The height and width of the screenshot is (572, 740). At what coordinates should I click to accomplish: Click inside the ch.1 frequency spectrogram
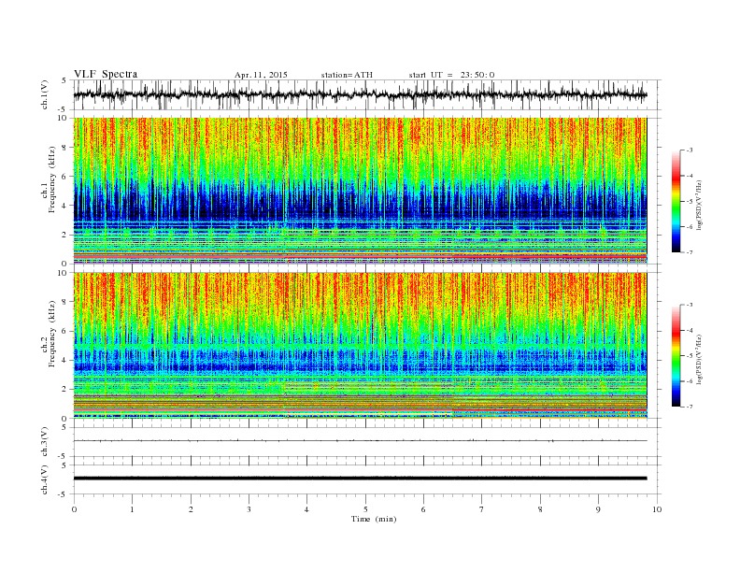(x=360, y=191)
